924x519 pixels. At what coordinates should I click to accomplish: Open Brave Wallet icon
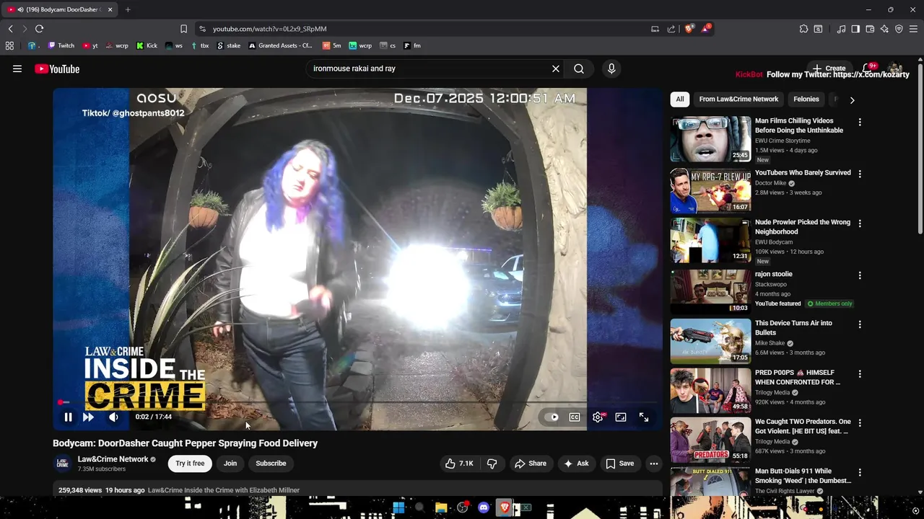click(x=870, y=29)
